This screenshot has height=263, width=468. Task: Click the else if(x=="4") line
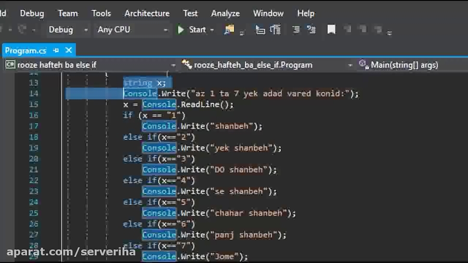coord(159,181)
